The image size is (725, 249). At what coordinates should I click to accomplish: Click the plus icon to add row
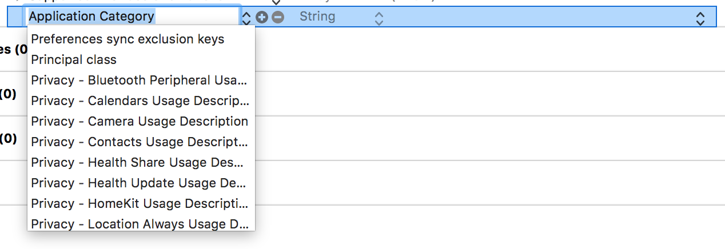[262, 17]
